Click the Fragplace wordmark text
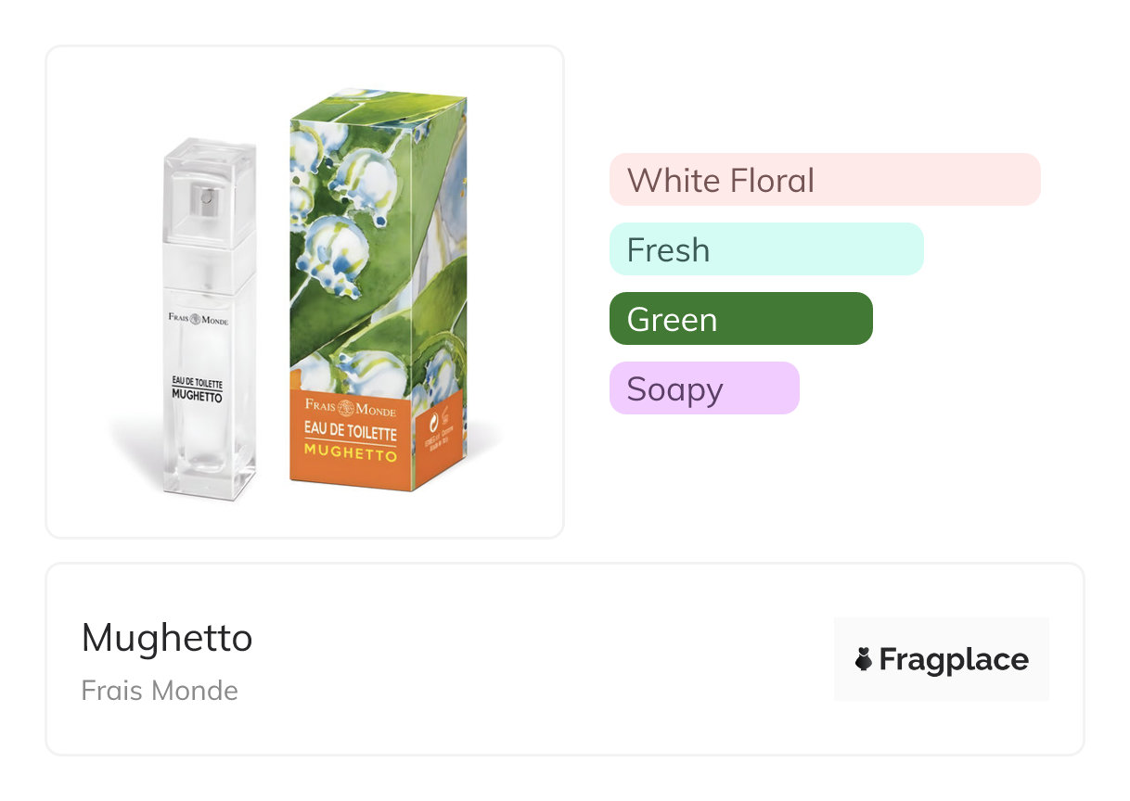The width and height of the screenshot is (1130, 801). coord(953,659)
